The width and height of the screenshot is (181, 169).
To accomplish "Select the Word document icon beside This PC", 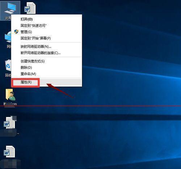I will (30, 8).
